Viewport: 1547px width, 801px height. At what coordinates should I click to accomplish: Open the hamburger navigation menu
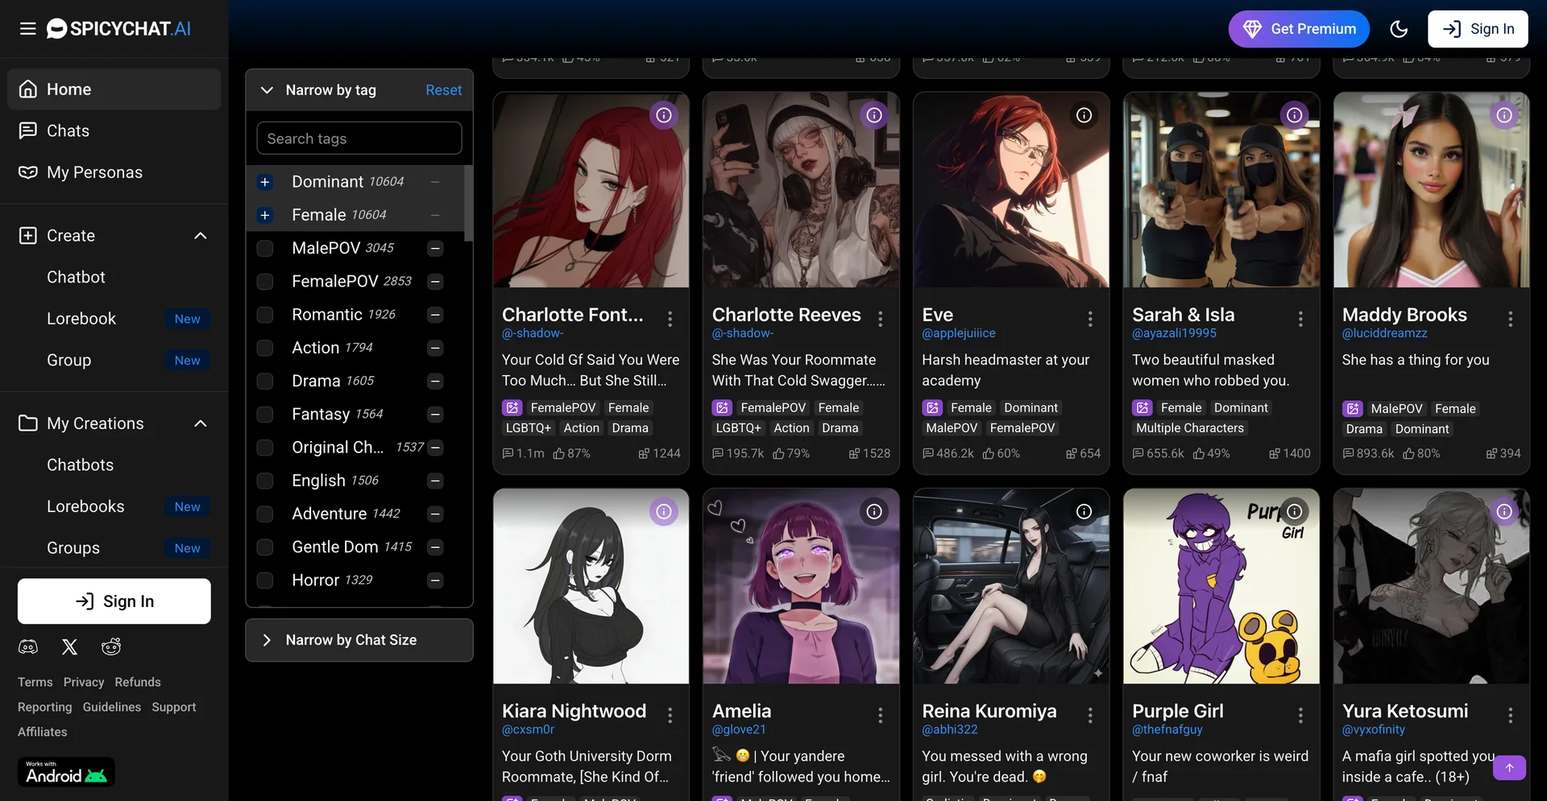[27, 28]
